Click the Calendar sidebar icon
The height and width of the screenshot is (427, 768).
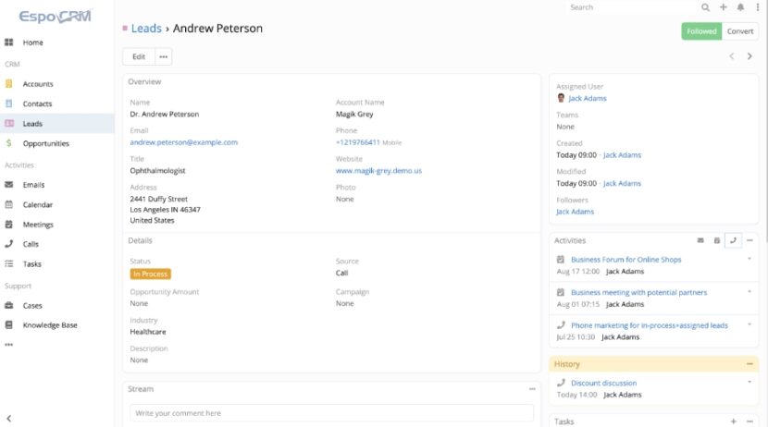click(9, 204)
